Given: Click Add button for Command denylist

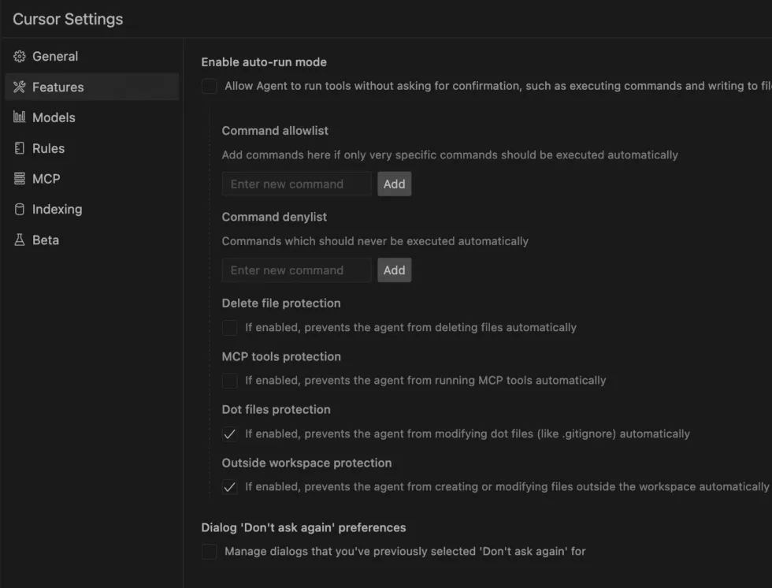Looking at the screenshot, I should (x=394, y=270).
